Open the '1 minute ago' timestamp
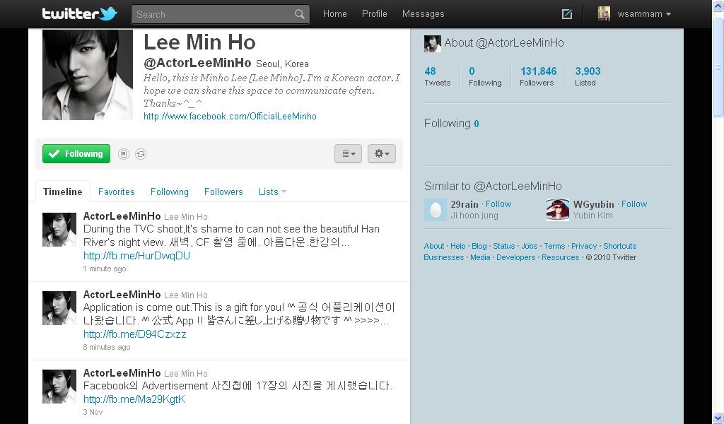 105,269
